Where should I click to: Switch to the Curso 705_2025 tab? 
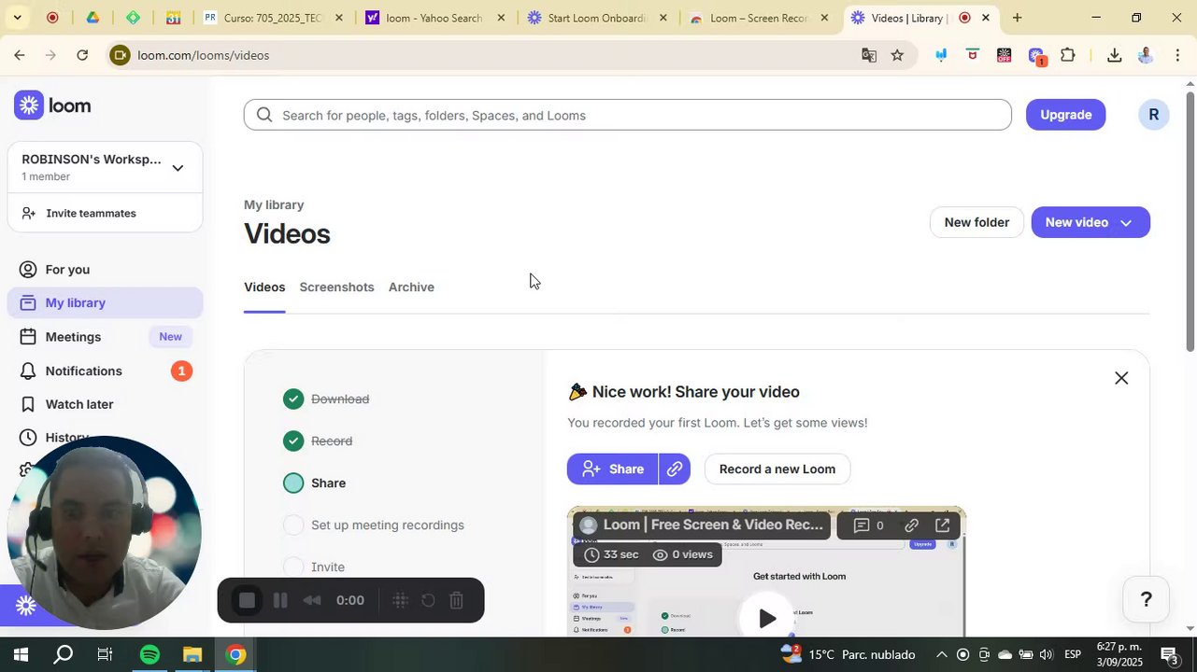(273, 18)
